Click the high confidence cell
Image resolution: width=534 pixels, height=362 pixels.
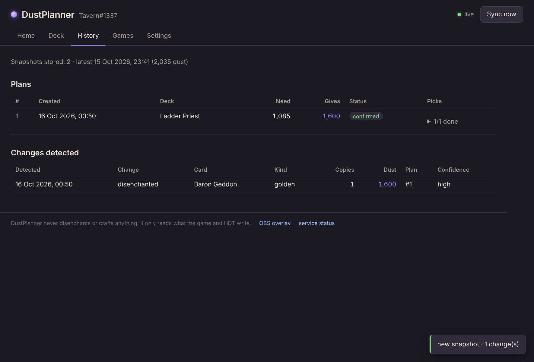444,184
